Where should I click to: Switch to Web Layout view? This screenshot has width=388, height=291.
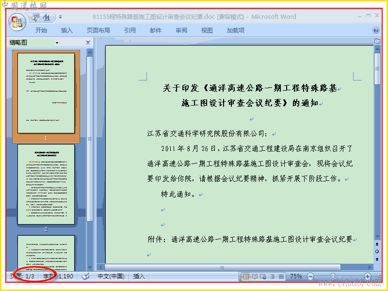263,276
